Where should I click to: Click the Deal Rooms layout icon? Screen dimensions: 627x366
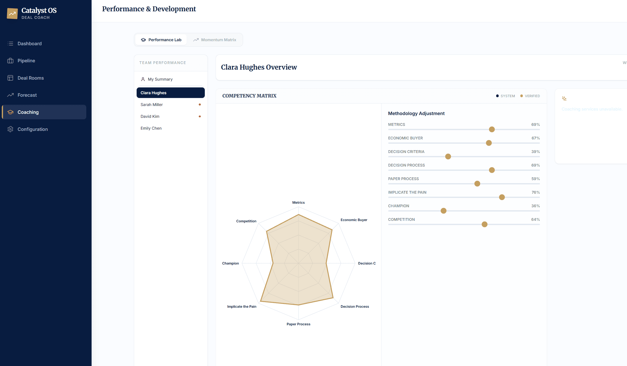coord(10,78)
